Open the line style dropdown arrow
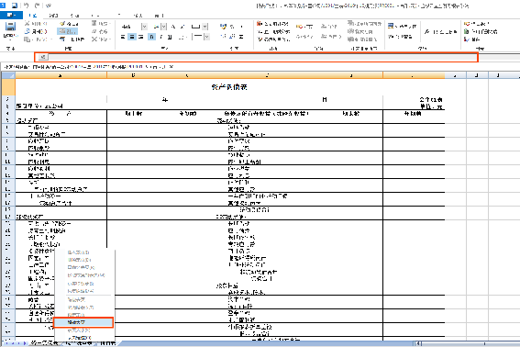 point(206,37)
